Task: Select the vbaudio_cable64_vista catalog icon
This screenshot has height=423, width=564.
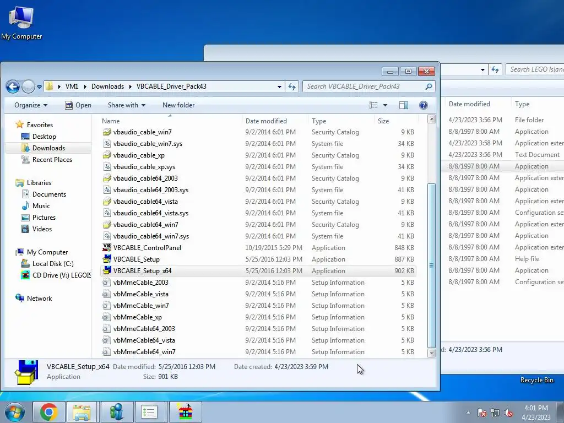Action: coord(107,202)
